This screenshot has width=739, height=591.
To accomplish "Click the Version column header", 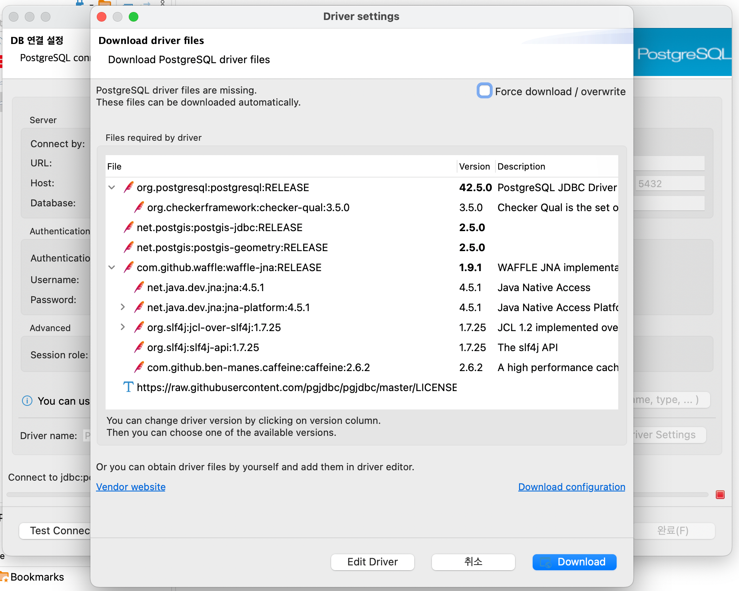I will [476, 166].
